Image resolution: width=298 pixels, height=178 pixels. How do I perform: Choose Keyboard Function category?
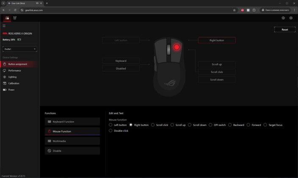[x=72, y=122]
